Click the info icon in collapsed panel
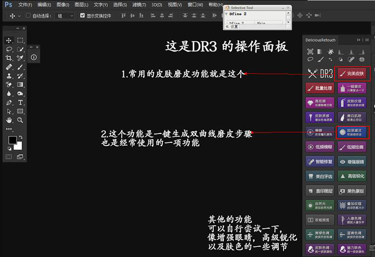Image resolution: width=375 pixels, height=257 pixels. coord(34,57)
